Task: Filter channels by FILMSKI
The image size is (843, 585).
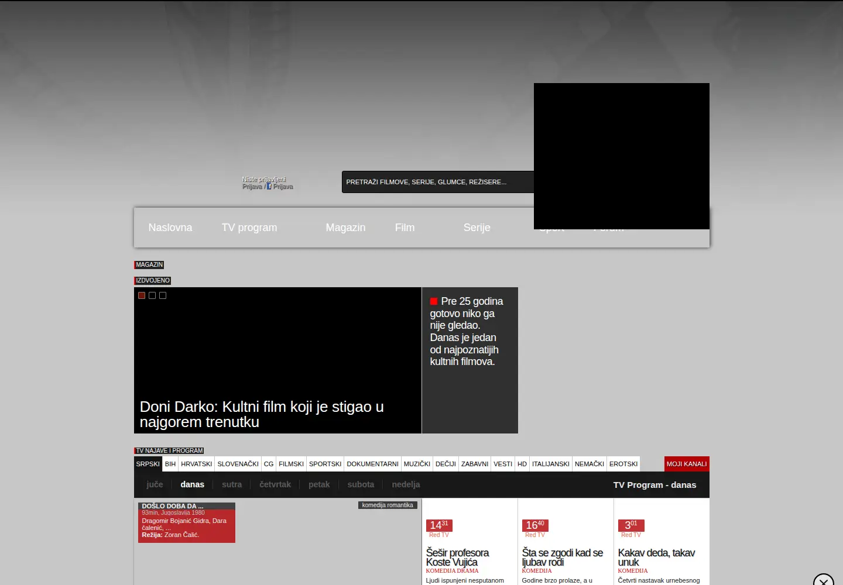Action: point(292,464)
